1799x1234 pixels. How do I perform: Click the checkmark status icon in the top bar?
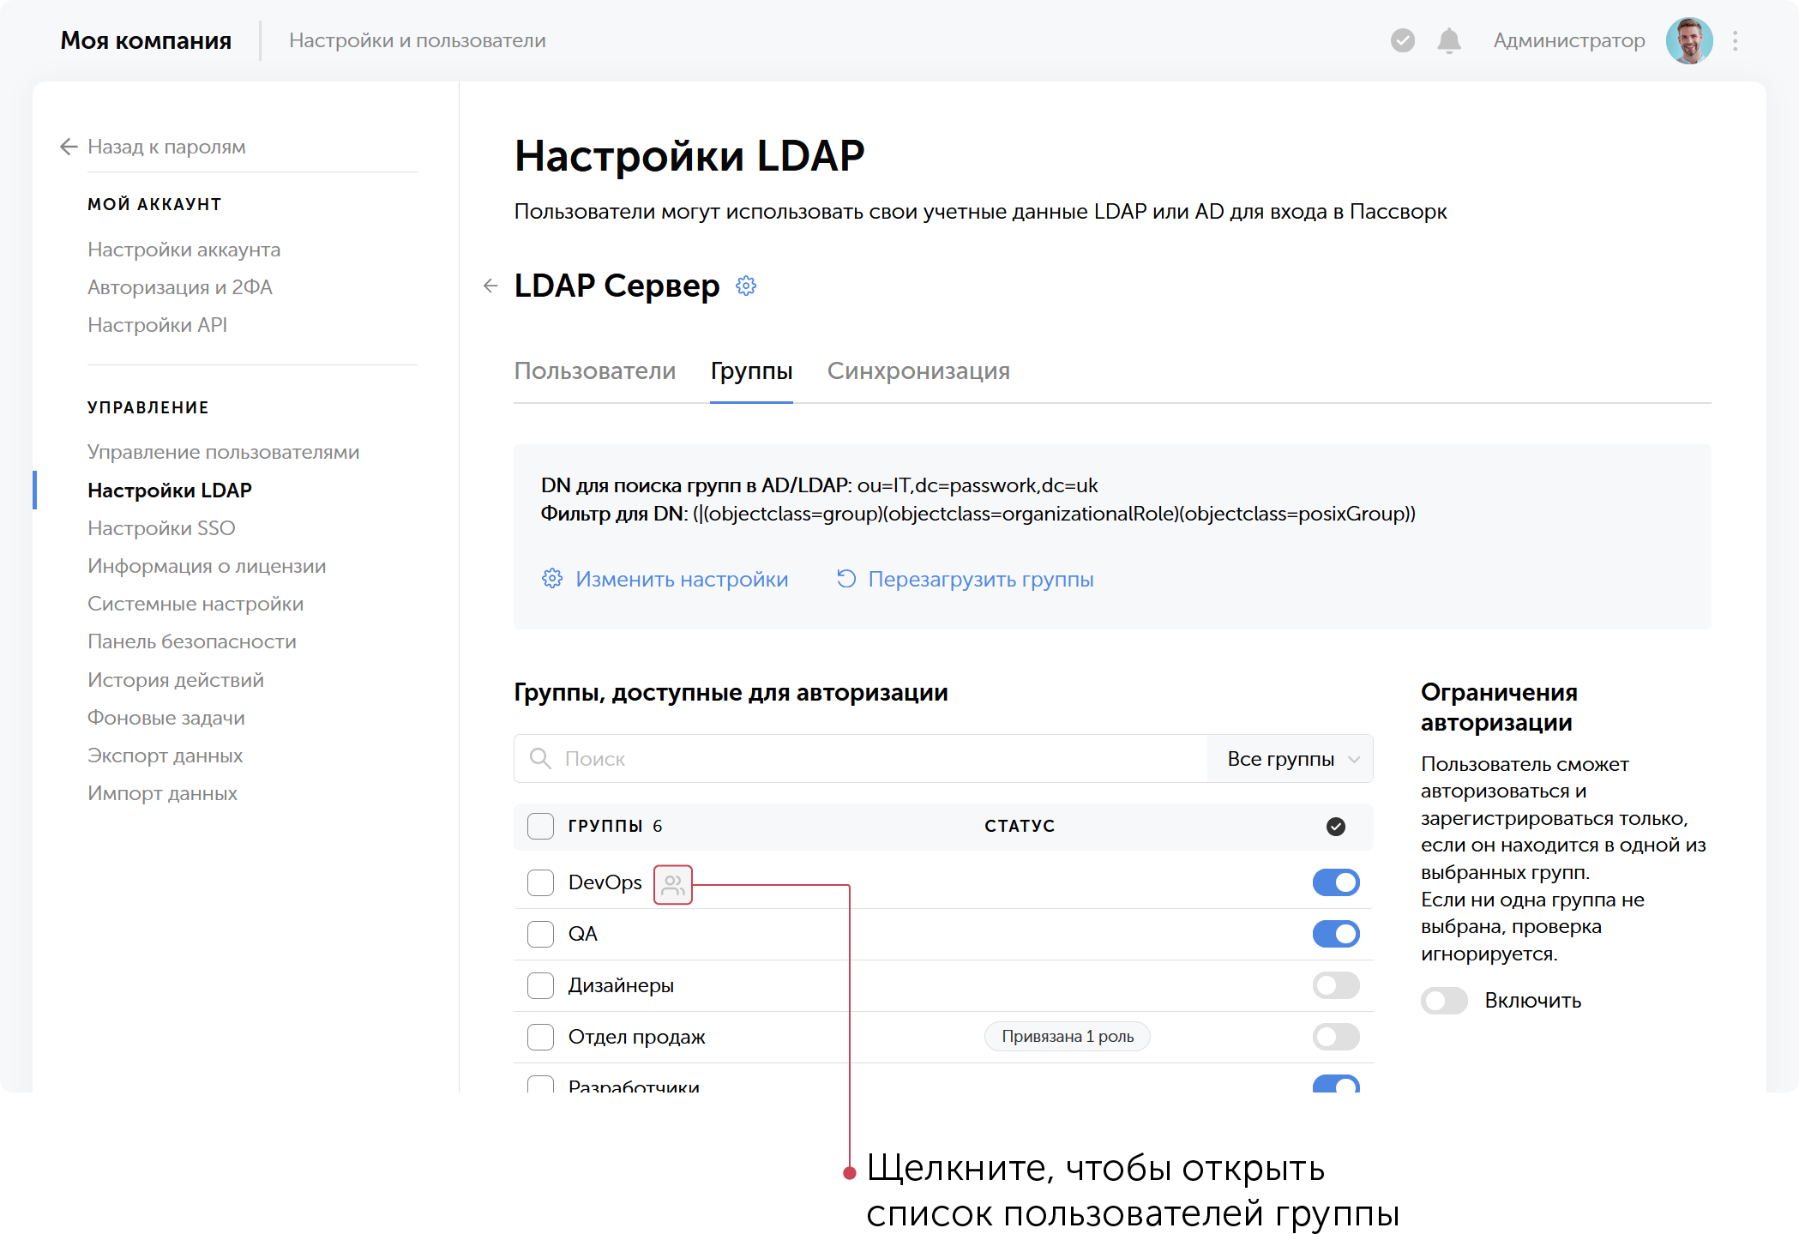[1402, 39]
